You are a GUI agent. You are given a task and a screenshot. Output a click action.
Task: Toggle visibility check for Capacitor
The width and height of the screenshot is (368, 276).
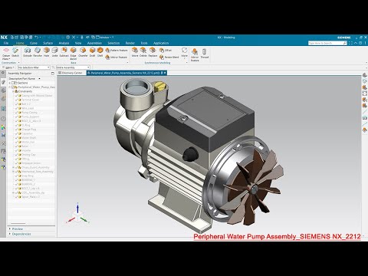pyautogui.click(x=16, y=133)
